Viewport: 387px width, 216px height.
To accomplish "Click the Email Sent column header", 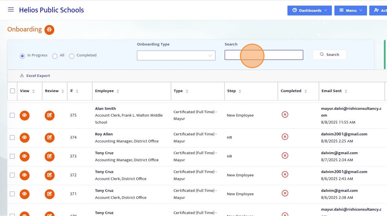I will click(331, 91).
